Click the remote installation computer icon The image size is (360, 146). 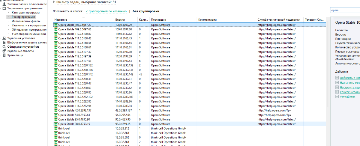4,38
